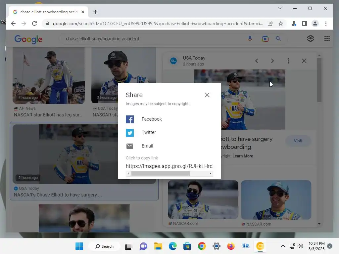This screenshot has width=339, height=254.
Task: Copy the images.app.goo.gl share link
Action: [x=169, y=166]
